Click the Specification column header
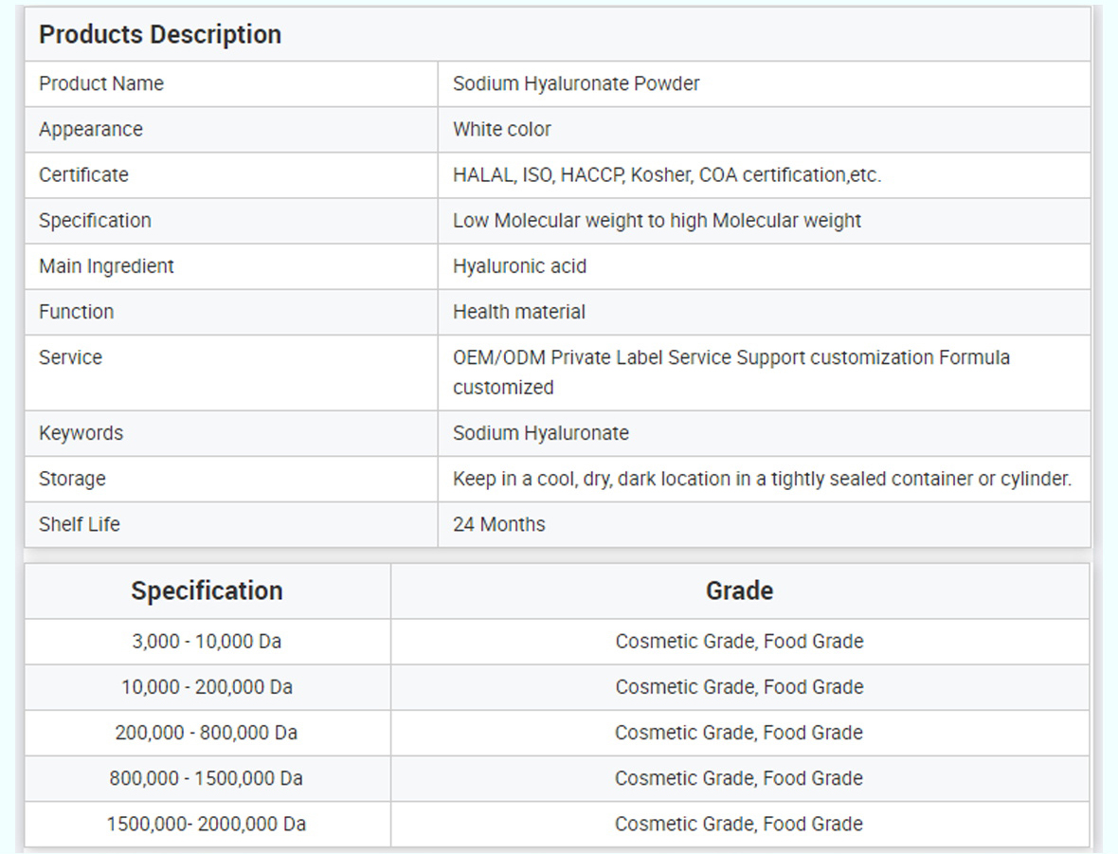This screenshot has height=854, width=1118. pyautogui.click(x=207, y=591)
